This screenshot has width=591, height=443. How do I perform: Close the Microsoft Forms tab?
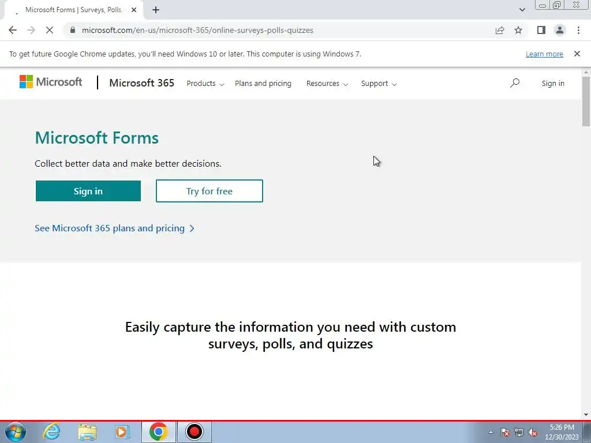(x=134, y=10)
